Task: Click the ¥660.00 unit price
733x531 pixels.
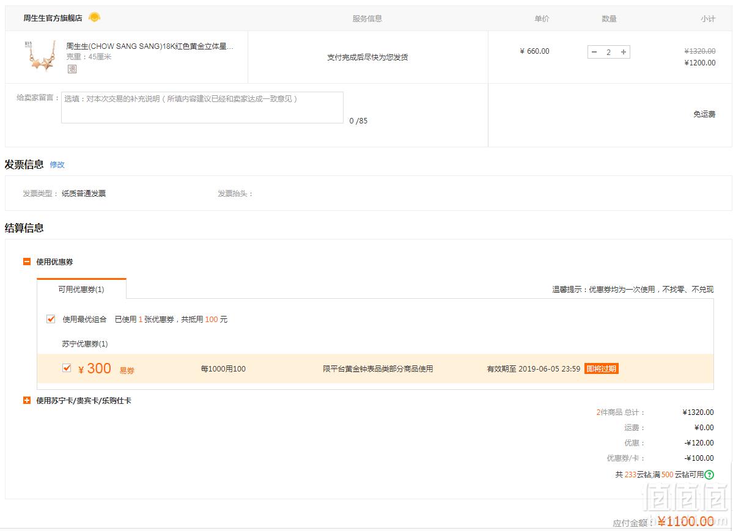Action: [535, 51]
